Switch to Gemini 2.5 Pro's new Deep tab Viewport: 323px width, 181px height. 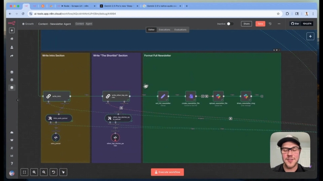pyautogui.click(x=119, y=6)
